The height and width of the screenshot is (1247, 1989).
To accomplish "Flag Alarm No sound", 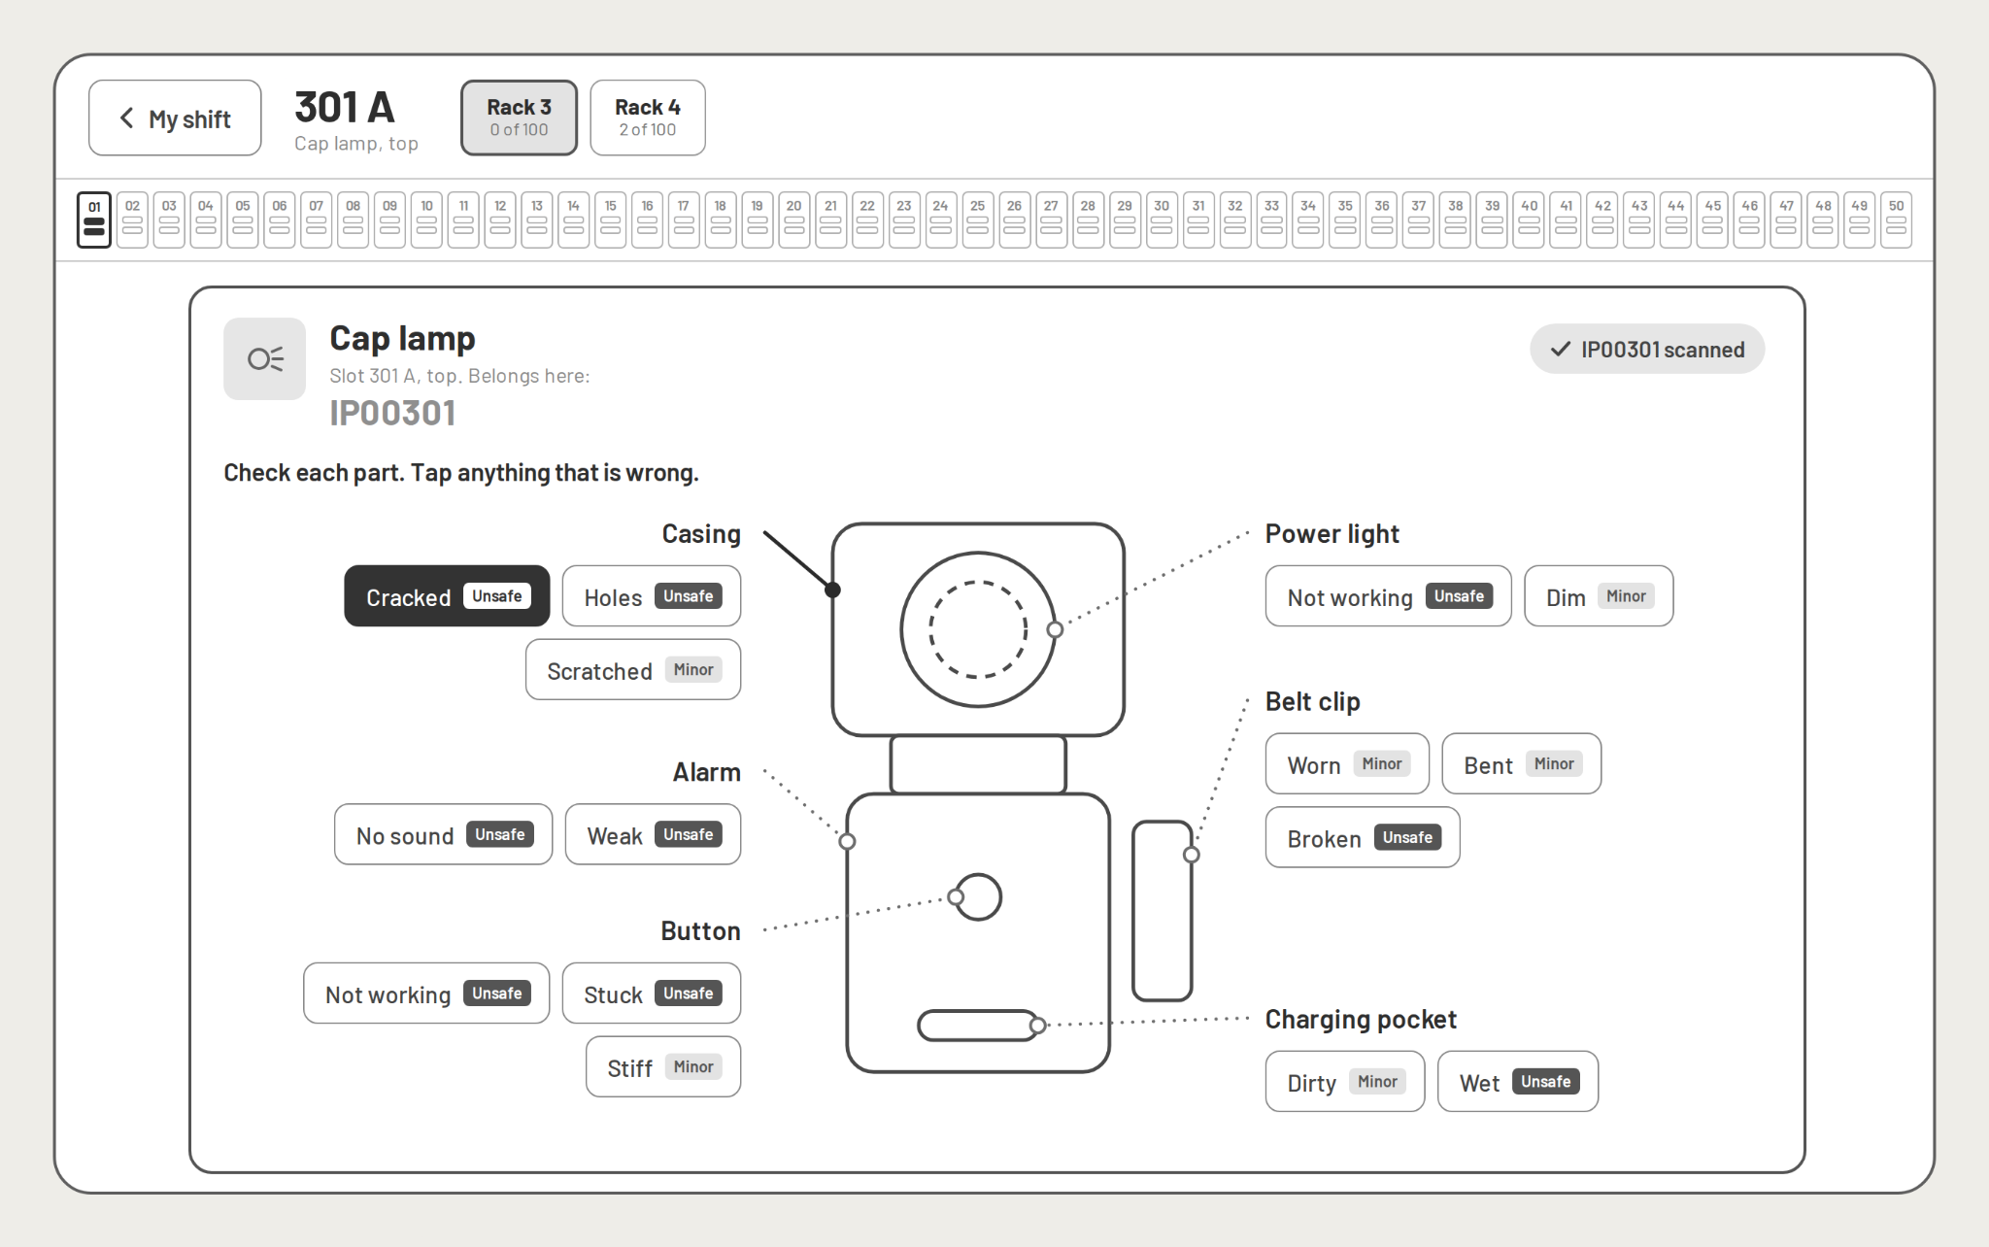I will click(443, 834).
